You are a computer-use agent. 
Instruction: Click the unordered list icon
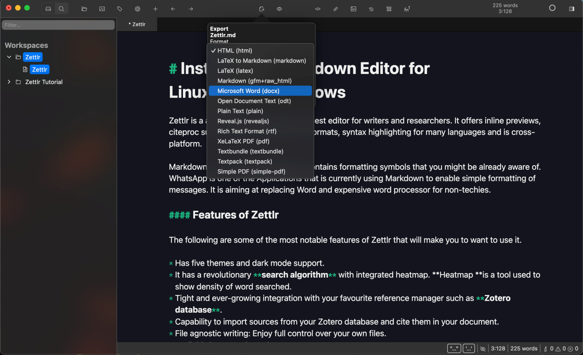click(x=371, y=9)
